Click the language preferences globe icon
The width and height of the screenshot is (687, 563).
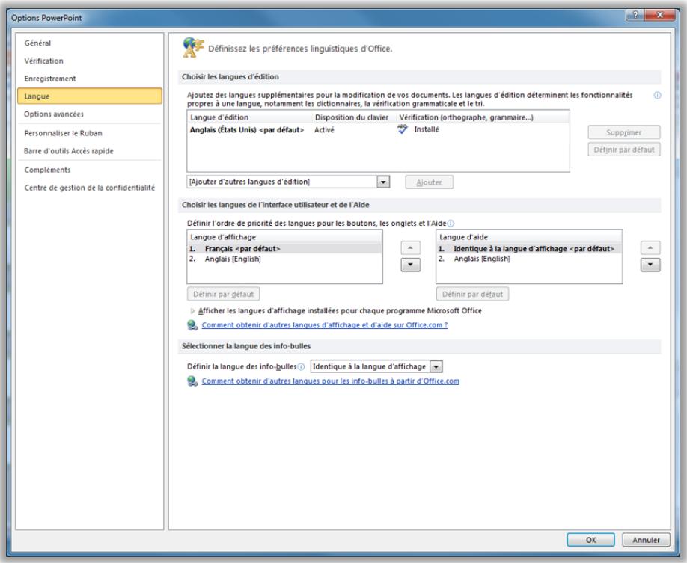click(x=193, y=47)
